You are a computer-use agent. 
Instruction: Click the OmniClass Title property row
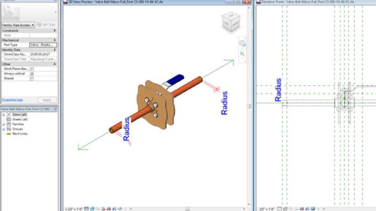(x=29, y=59)
